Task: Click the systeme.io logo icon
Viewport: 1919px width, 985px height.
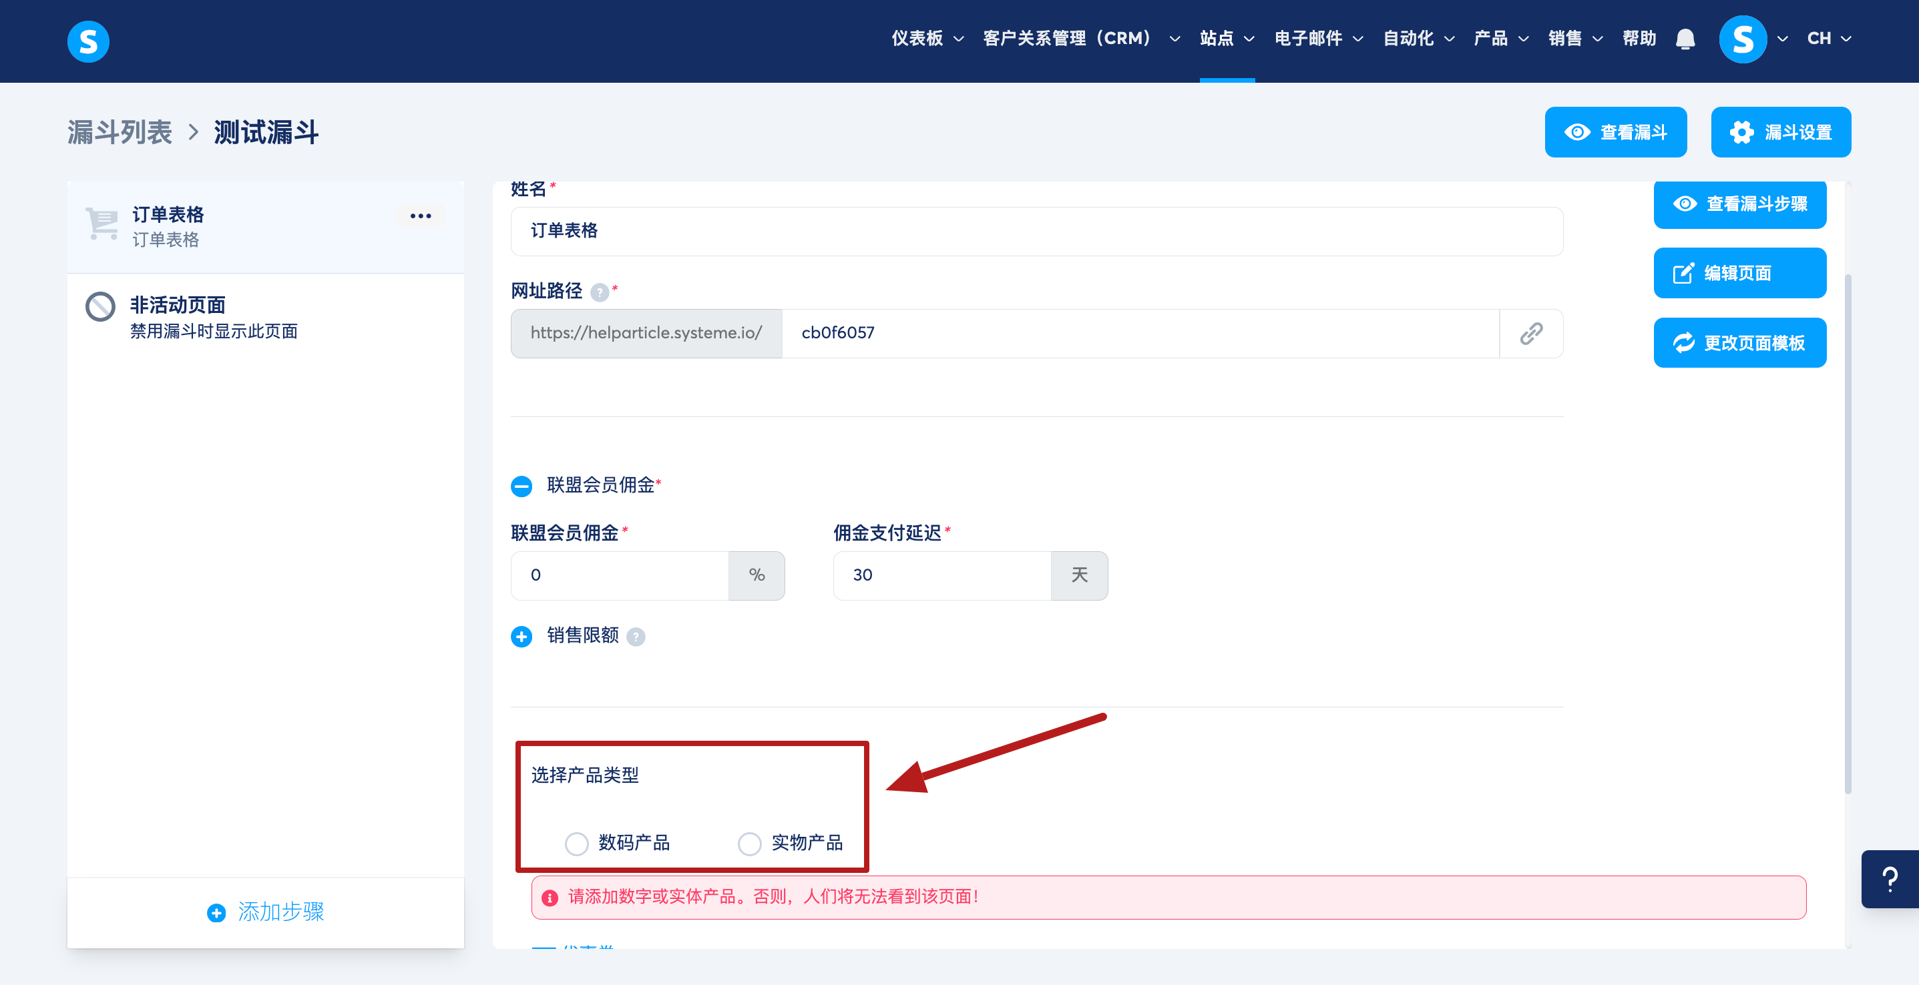Action: pyautogui.click(x=88, y=41)
